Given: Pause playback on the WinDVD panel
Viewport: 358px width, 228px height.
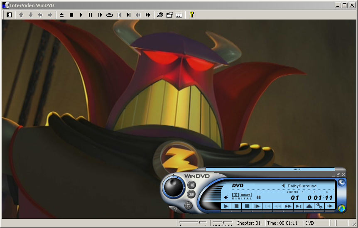Looking at the screenshot, I should tap(247, 206).
